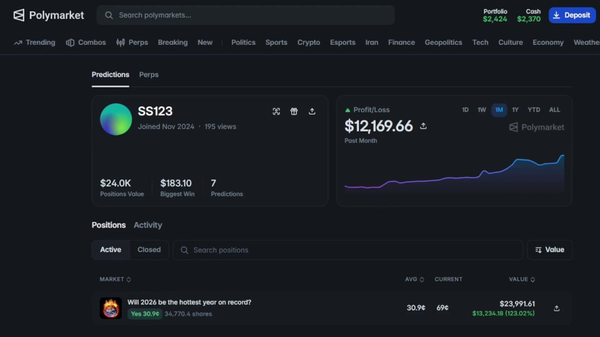Click the 69¢ current price
The width and height of the screenshot is (600, 337).
442,308
